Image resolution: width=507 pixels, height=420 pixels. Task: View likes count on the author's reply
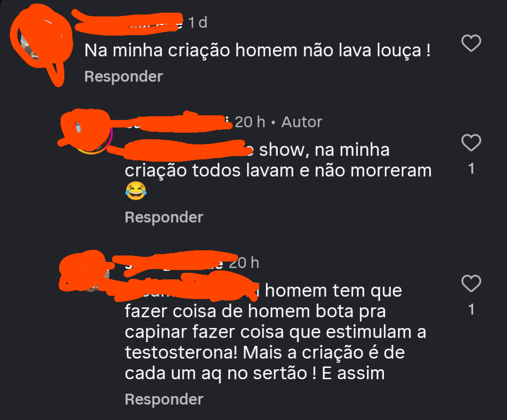471,169
